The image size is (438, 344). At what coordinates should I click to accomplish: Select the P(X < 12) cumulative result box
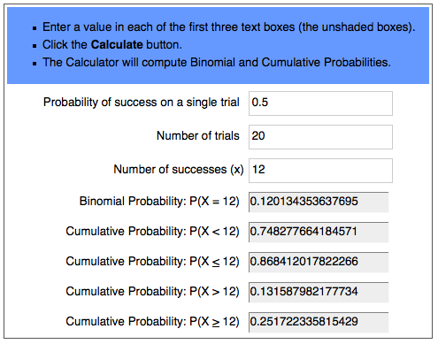point(319,232)
